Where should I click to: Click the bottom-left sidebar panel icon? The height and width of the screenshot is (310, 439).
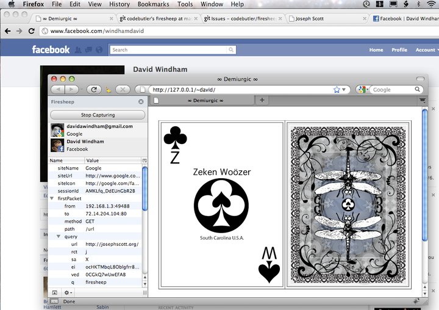[55, 293]
